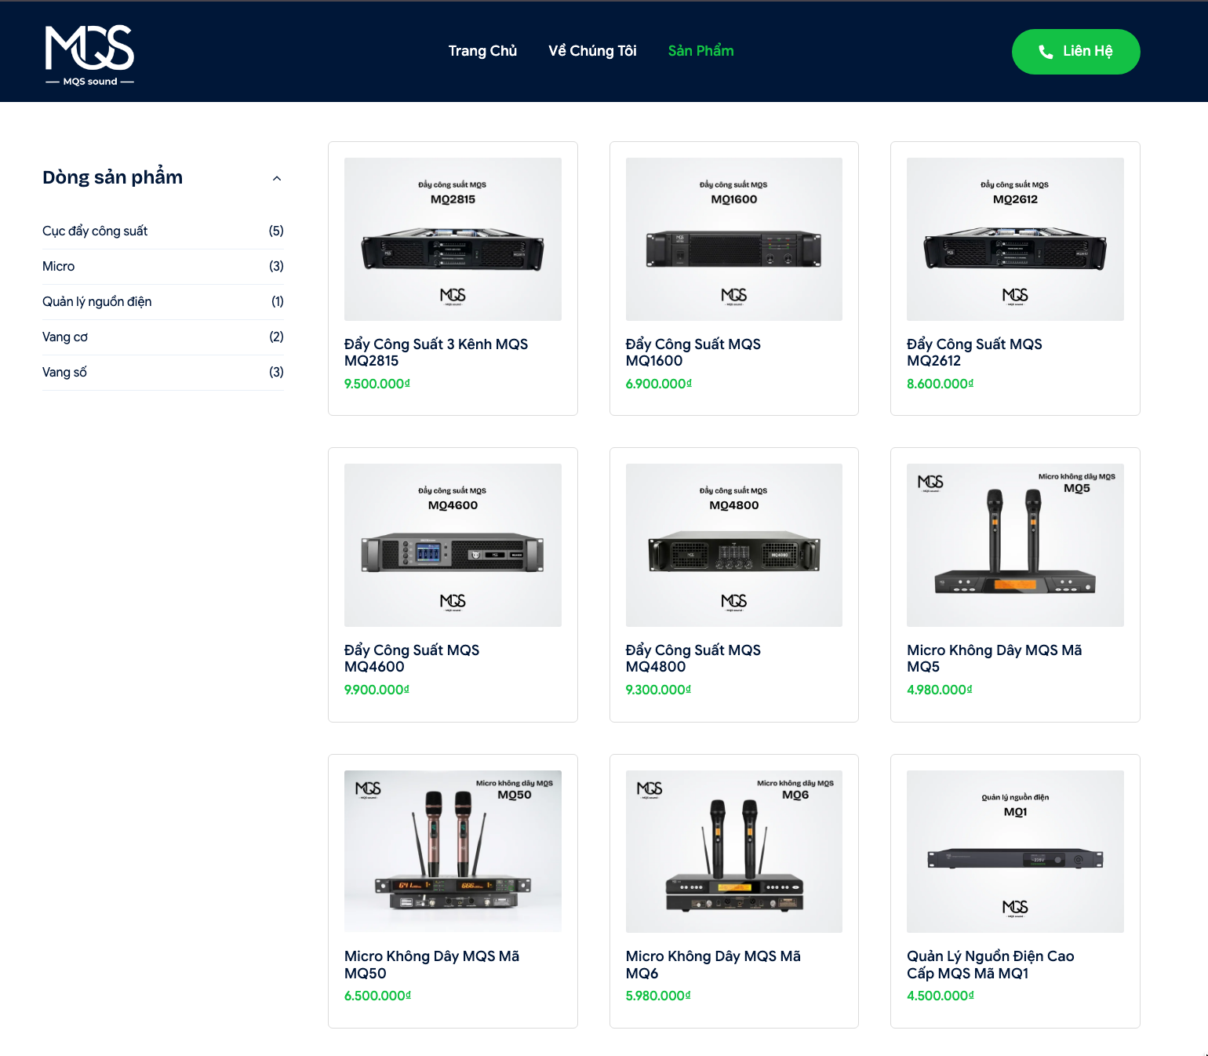Click the (5) count beside Cục đẩy công suất
This screenshot has height=1056, width=1208.
pyautogui.click(x=276, y=231)
